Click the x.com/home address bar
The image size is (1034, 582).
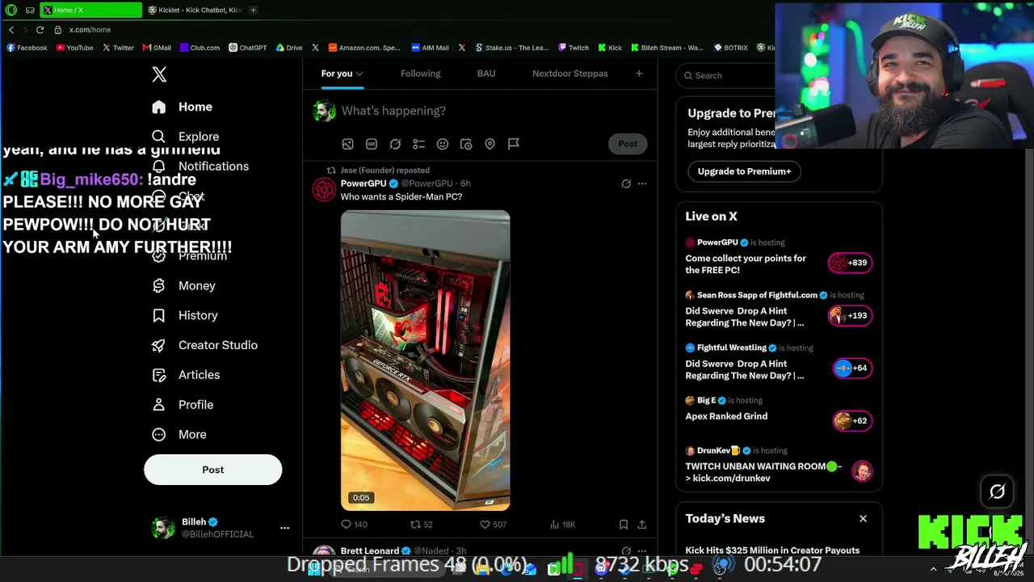(x=89, y=30)
